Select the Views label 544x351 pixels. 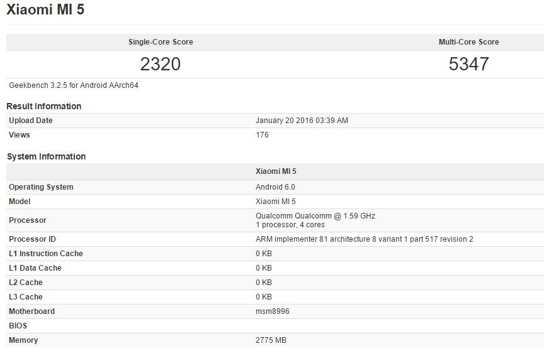point(19,135)
